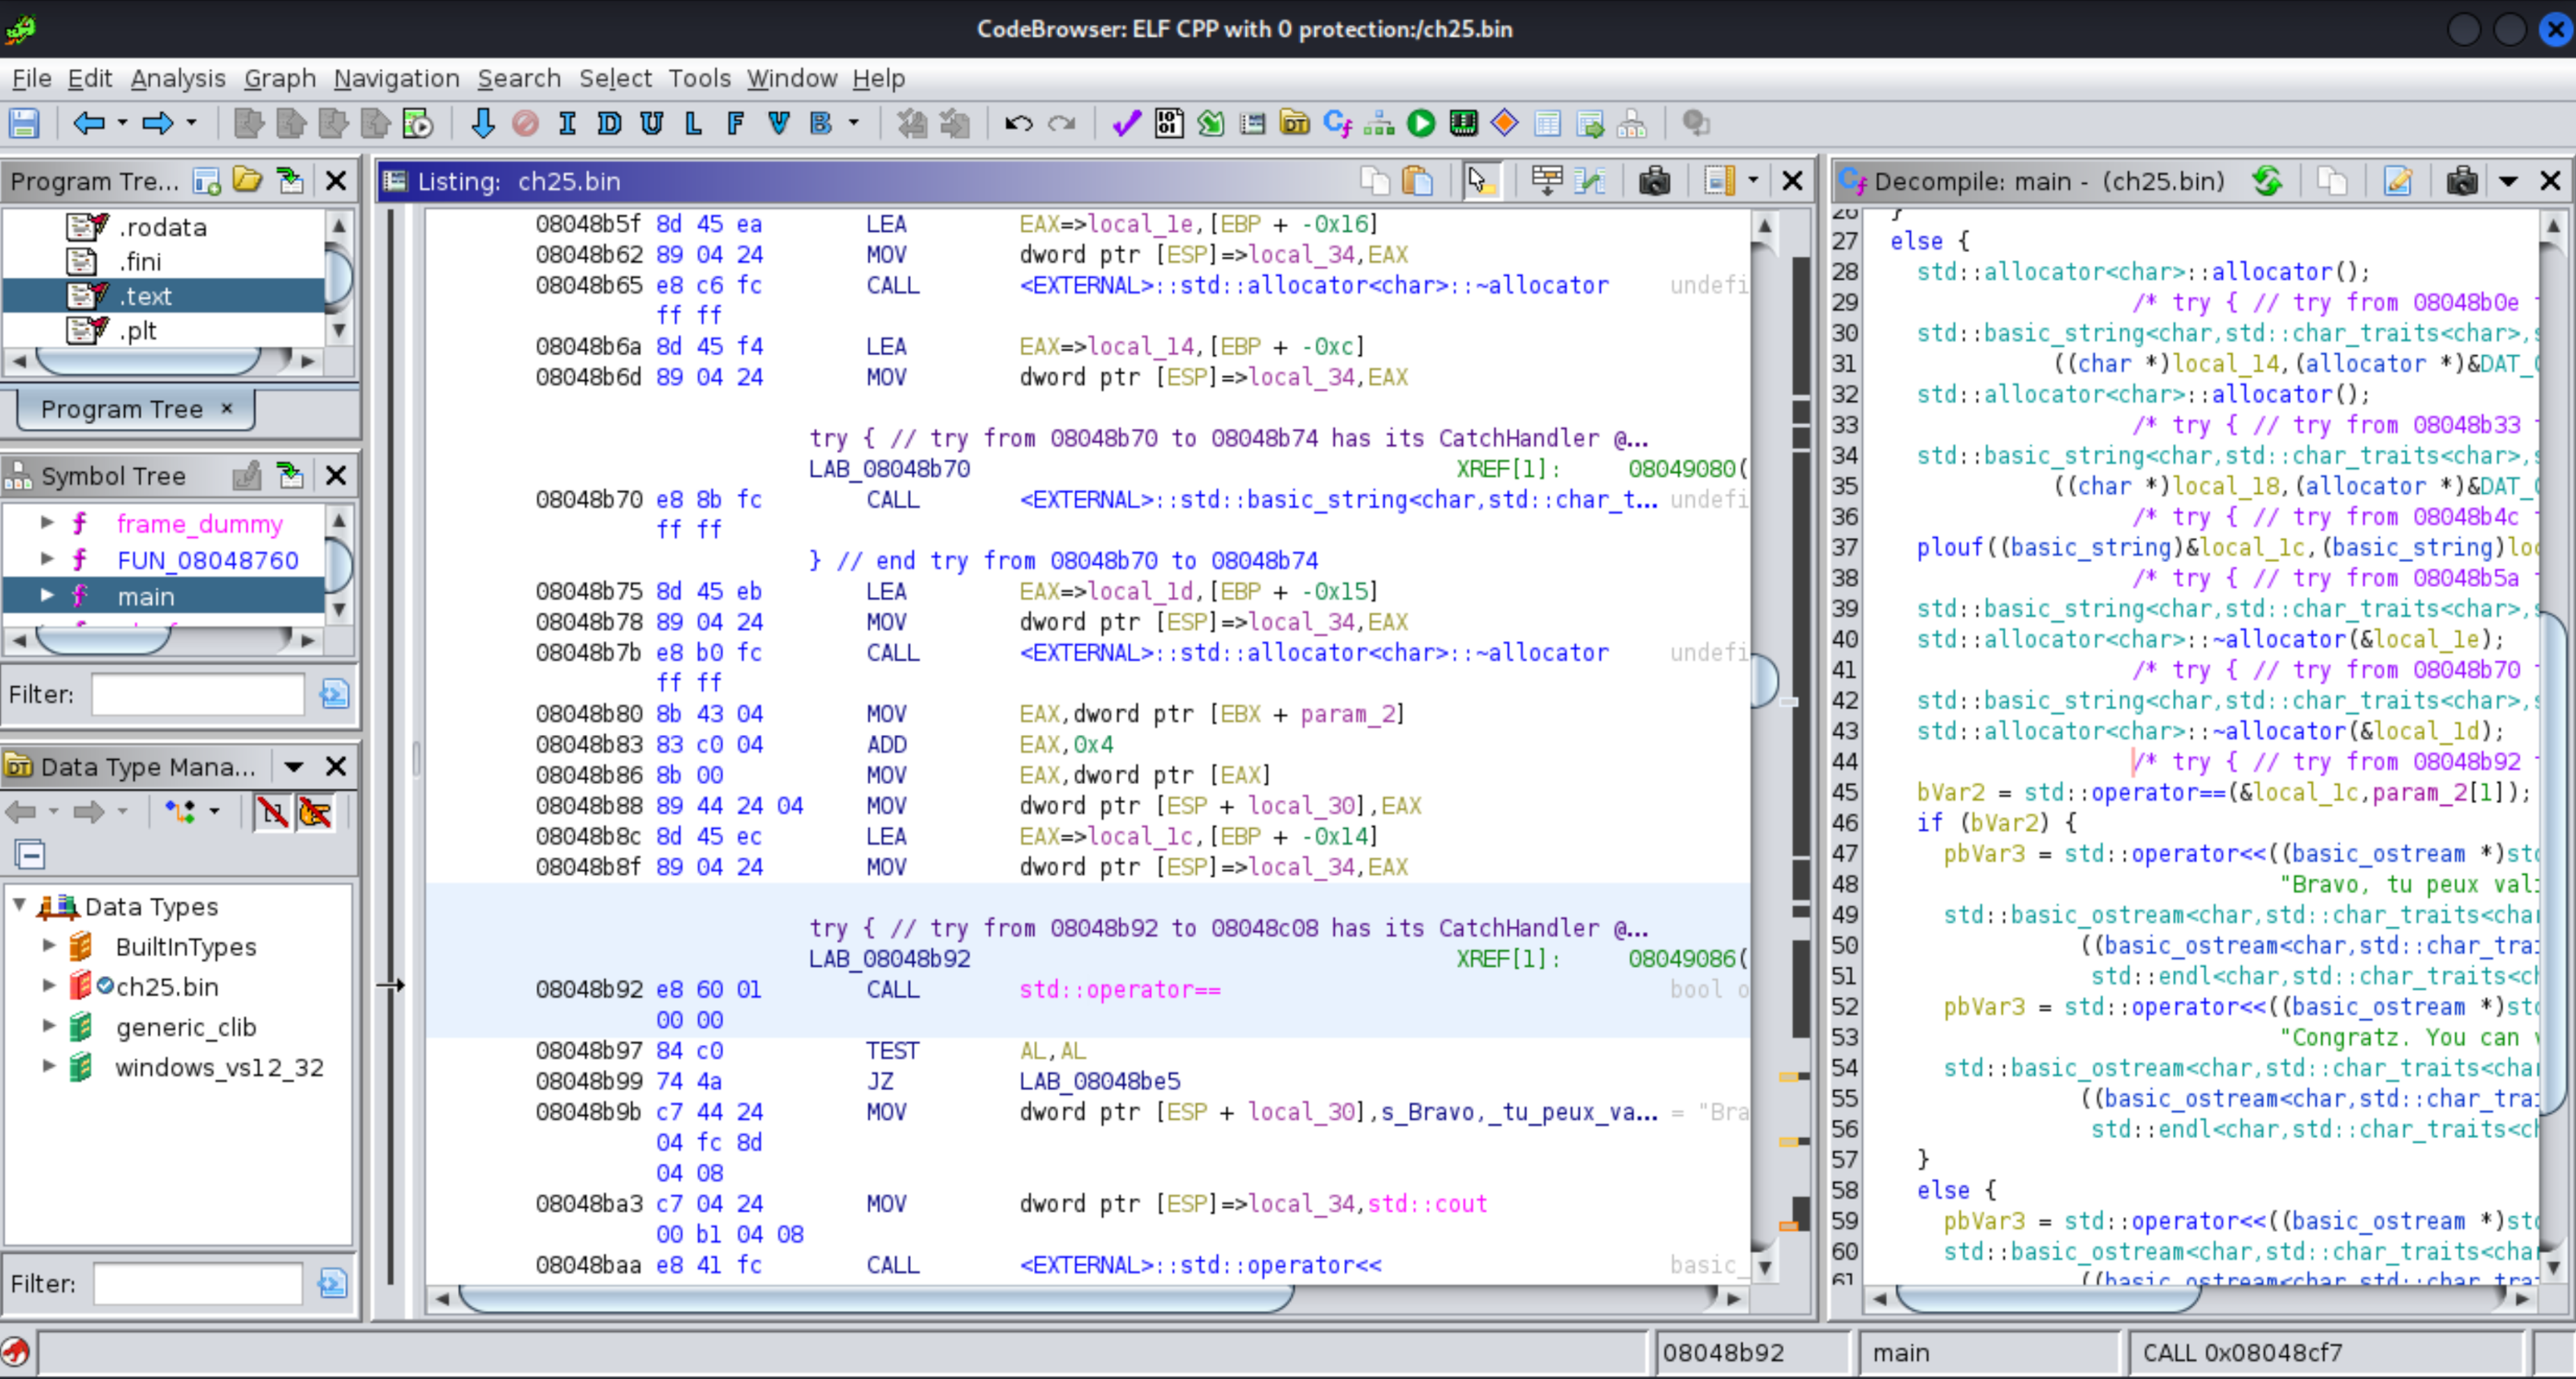Open the Search menu
2576x1379 pixels.
519,78
